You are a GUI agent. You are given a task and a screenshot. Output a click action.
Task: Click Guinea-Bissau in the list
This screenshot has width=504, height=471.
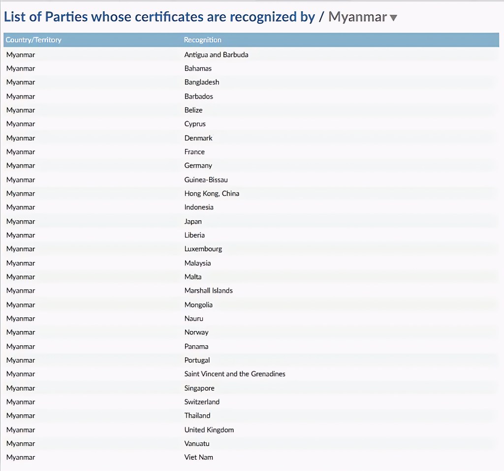pos(206,180)
